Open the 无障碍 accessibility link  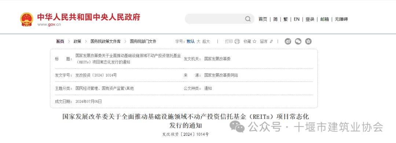pos(341,19)
